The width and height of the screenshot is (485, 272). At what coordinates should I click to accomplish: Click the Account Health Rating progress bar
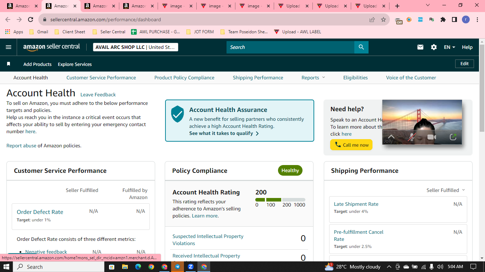coord(280,200)
